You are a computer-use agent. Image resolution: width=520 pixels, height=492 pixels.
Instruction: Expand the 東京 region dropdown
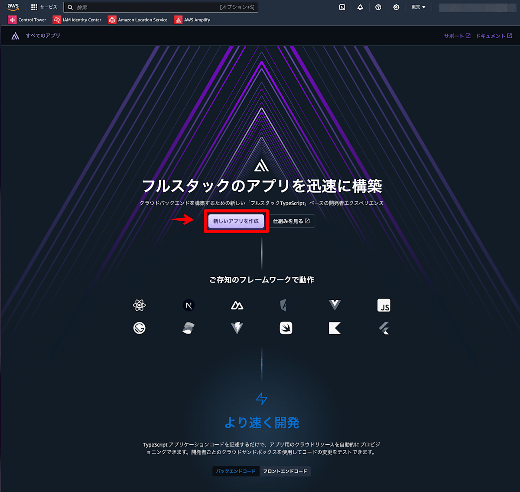click(x=418, y=7)
